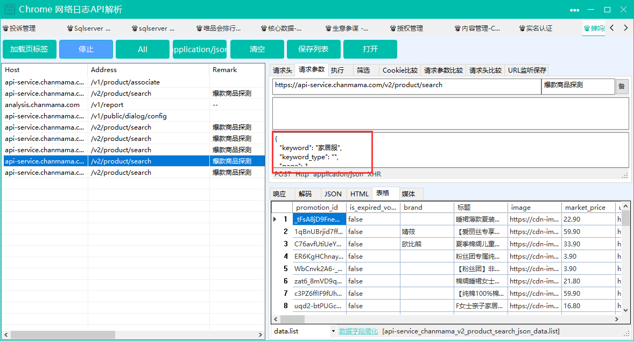Screen dimensions: 634x341
Task: Click 清空 to clear the list
Action: (257, 49)
